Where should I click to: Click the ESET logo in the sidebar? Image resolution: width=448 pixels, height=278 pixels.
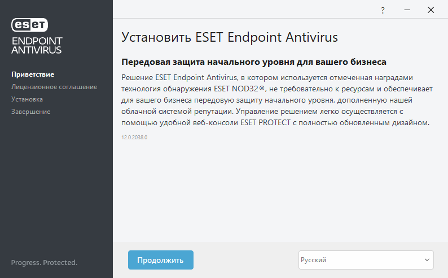[x=30, y=24]
